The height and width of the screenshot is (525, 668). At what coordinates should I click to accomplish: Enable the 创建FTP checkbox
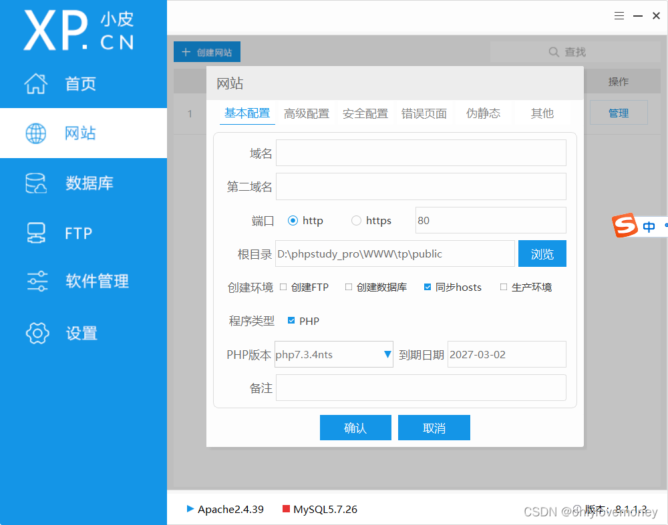tap(283, 287)
